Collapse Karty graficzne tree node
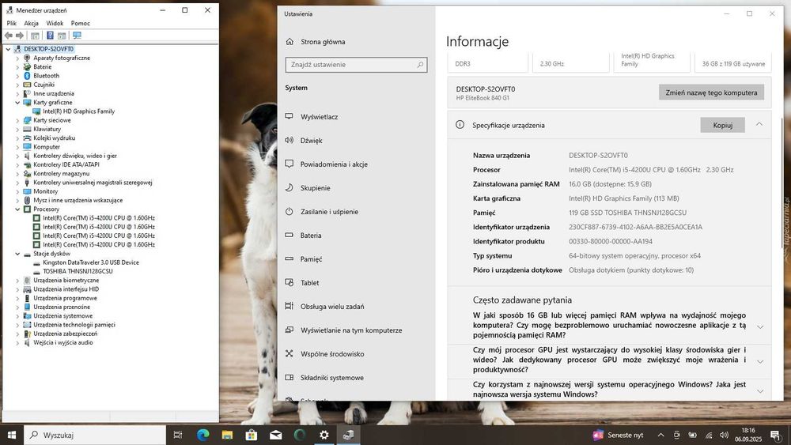791x445 pixels. (x=17, y=102)
